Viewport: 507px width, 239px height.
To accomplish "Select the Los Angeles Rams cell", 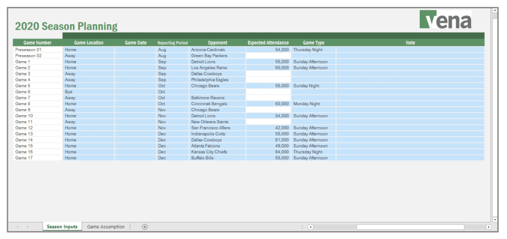I will coord(217,68).
